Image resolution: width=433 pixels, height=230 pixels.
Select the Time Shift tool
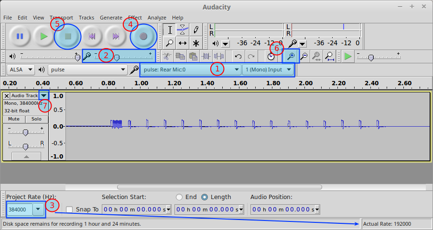pyautogui.click(x=183, y=43)
